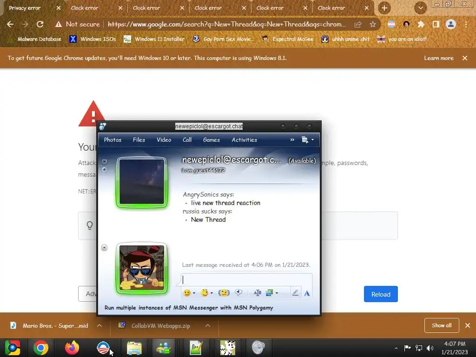The image size is (476, 357).
Task: Open options for Mario Bros download
Action: 99,325
